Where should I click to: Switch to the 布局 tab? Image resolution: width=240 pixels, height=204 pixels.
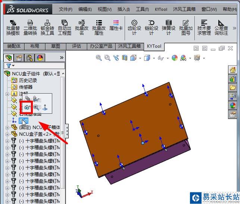click(x=35, y=46)
